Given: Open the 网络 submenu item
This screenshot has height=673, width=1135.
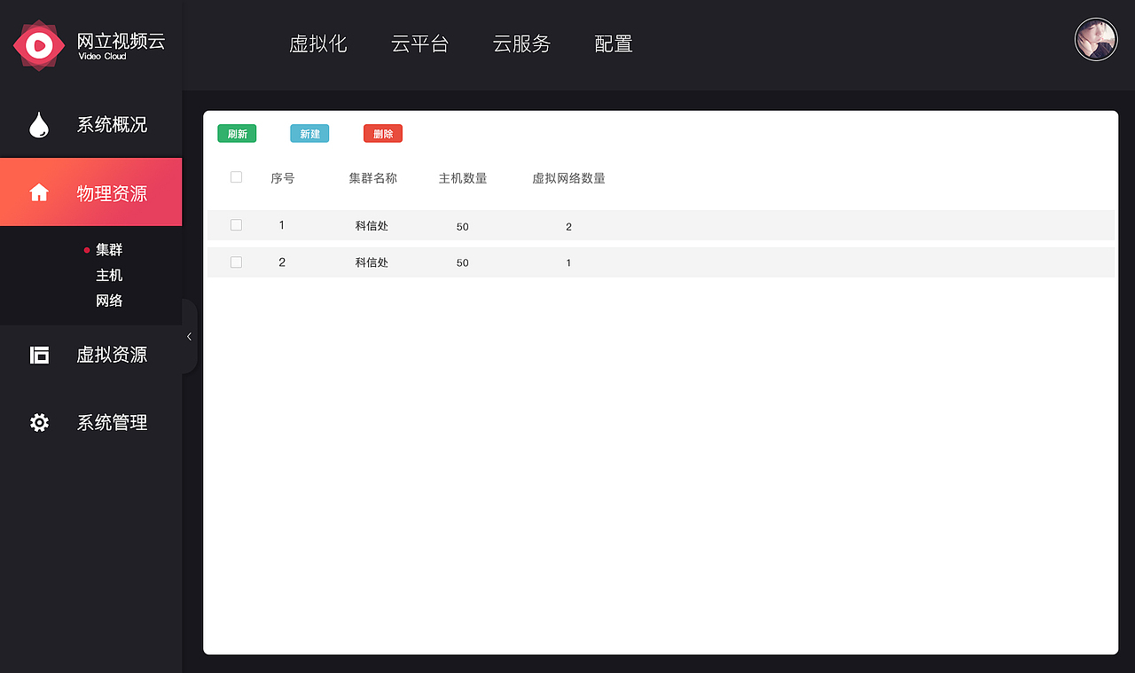Looking at the screenshot, I should (109, 301).
